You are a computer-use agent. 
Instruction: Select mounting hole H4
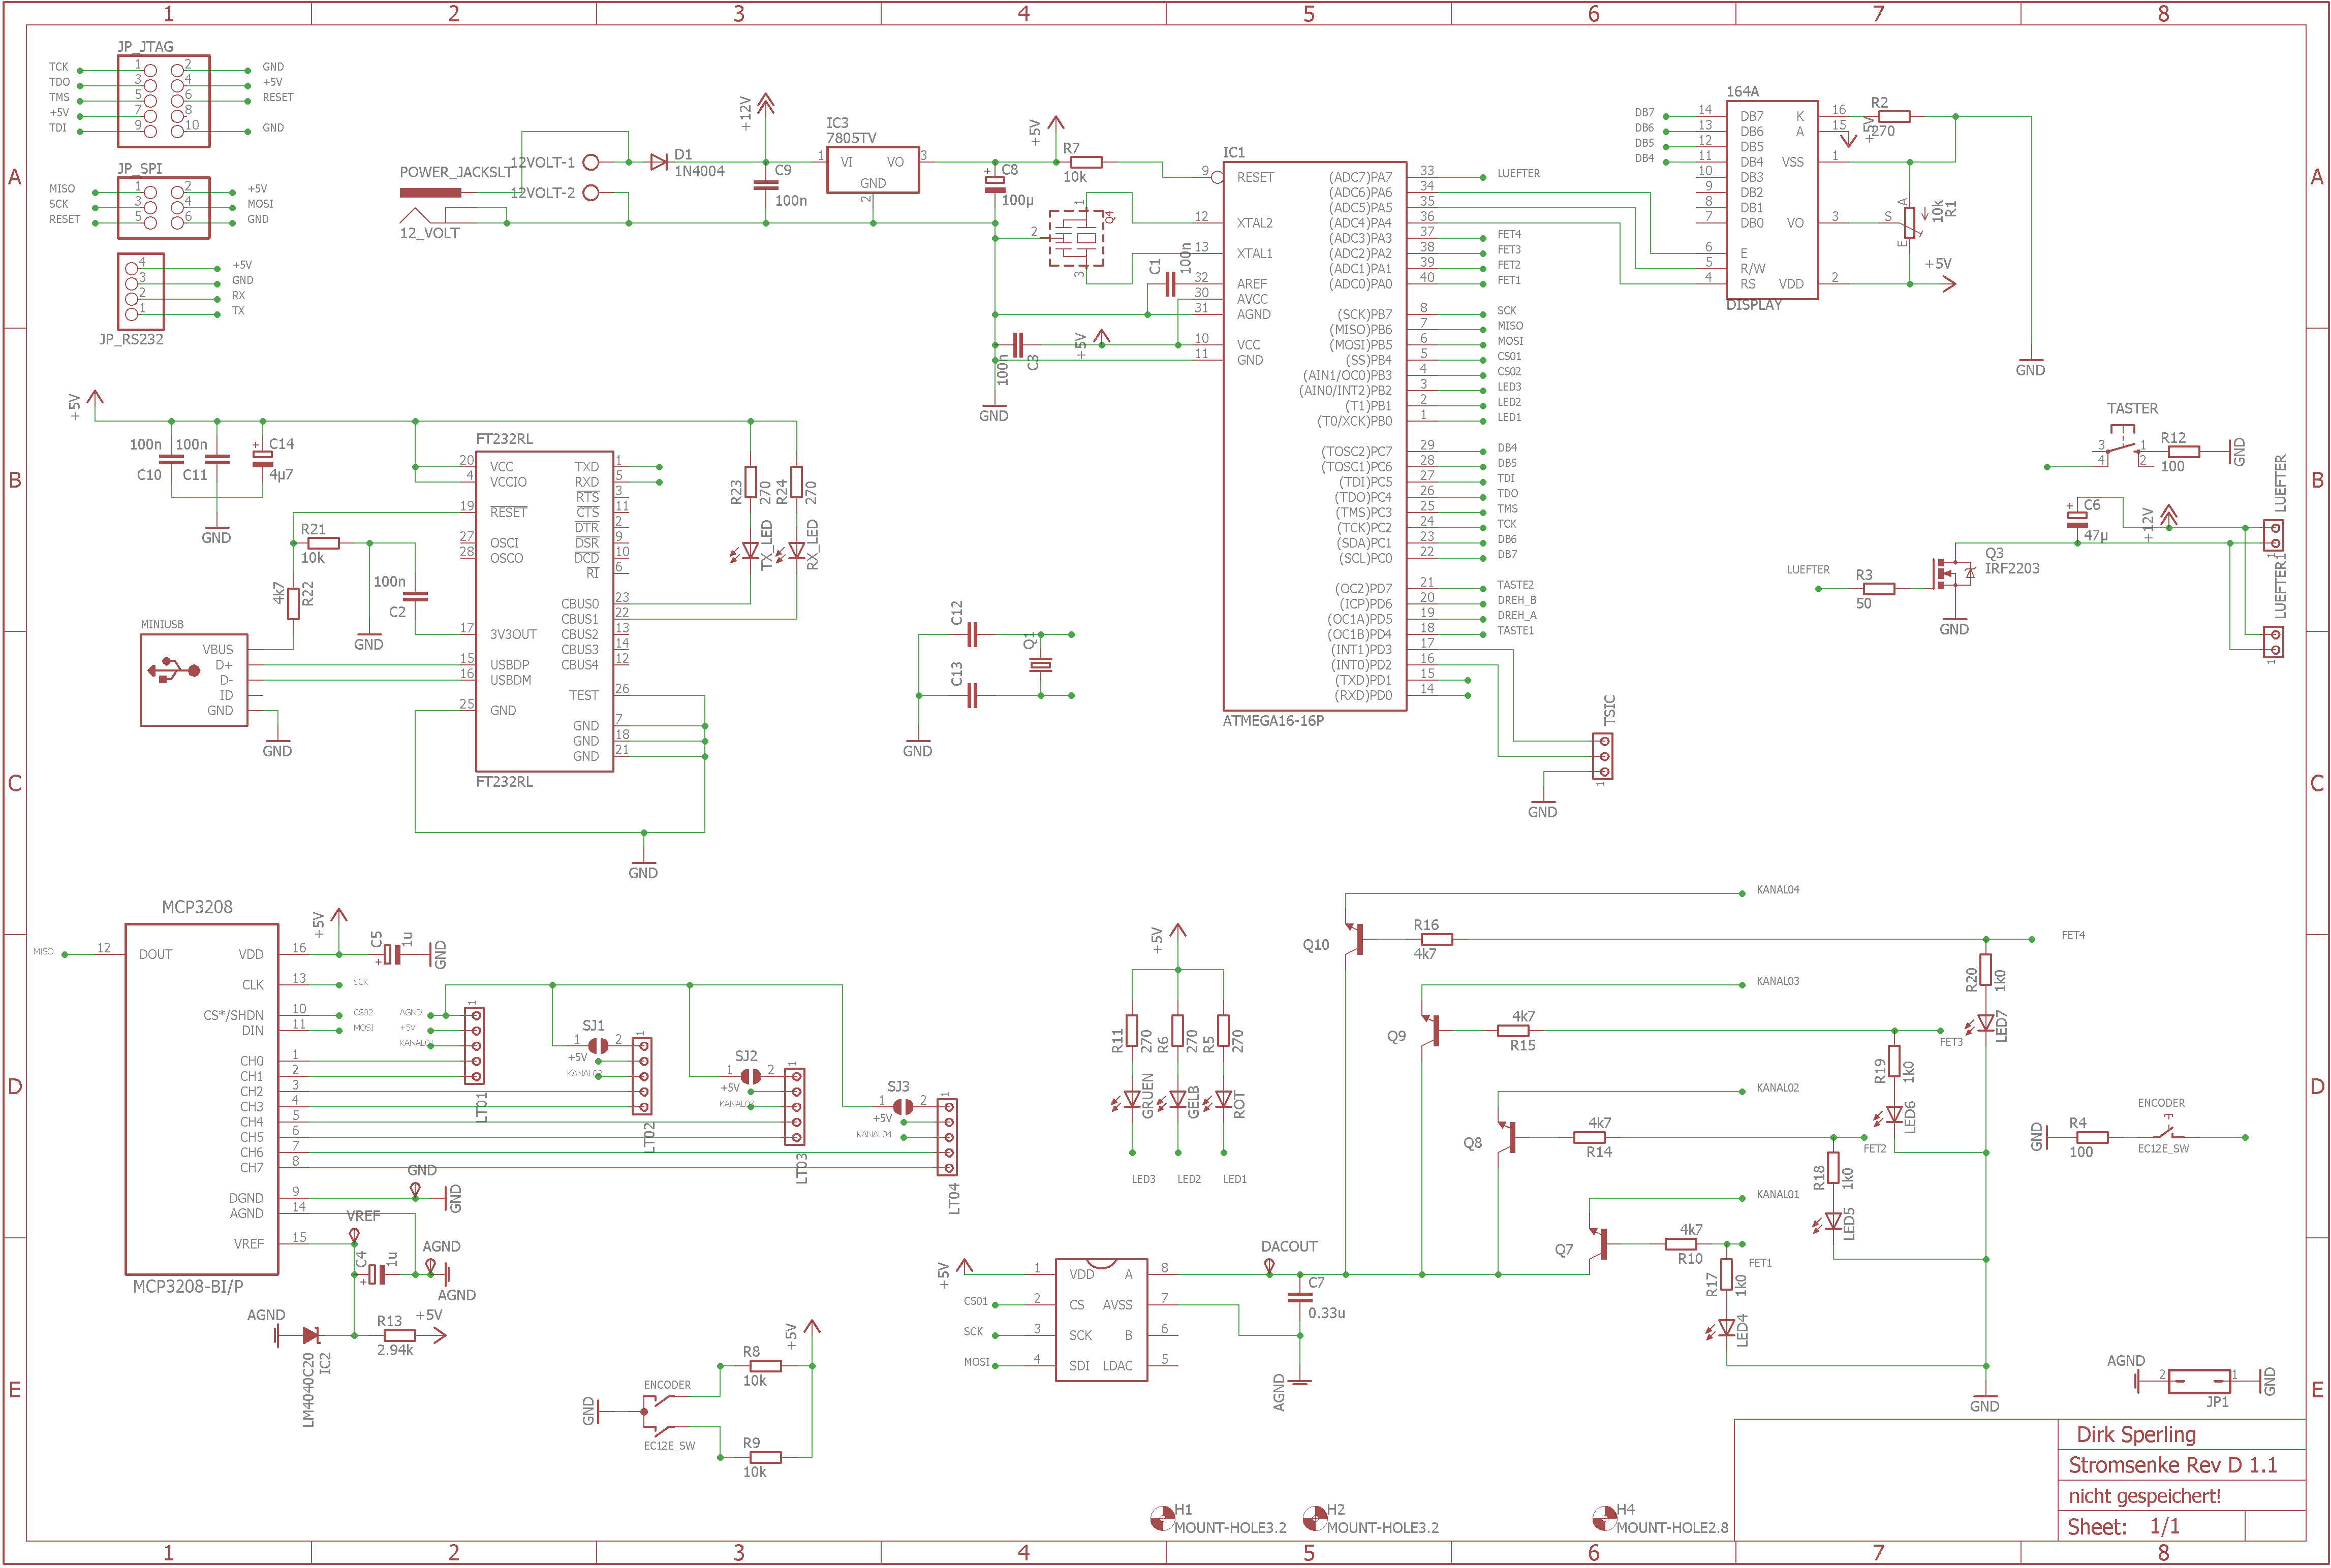click(x=1604, y=1518)
